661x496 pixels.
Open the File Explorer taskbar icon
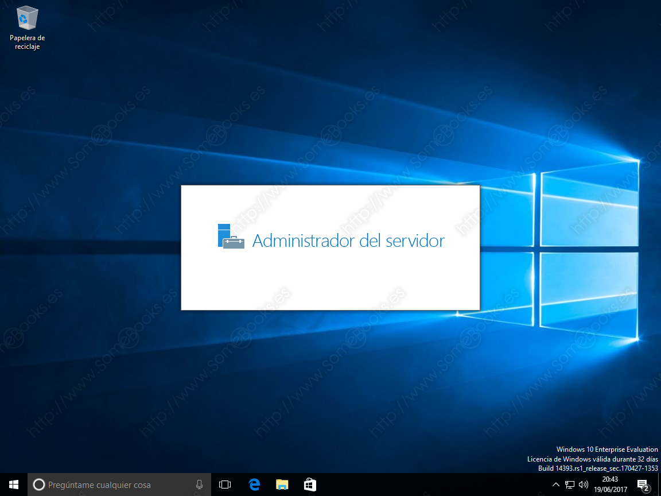[282, 485]
